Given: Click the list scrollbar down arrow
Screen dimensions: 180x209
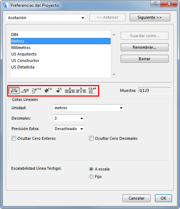Looking at the screenshot, I should pyautogui.click(x=114, y=74).
